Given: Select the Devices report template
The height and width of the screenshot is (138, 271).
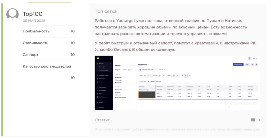Looking at the screenshot, I should tap(118, 92).
